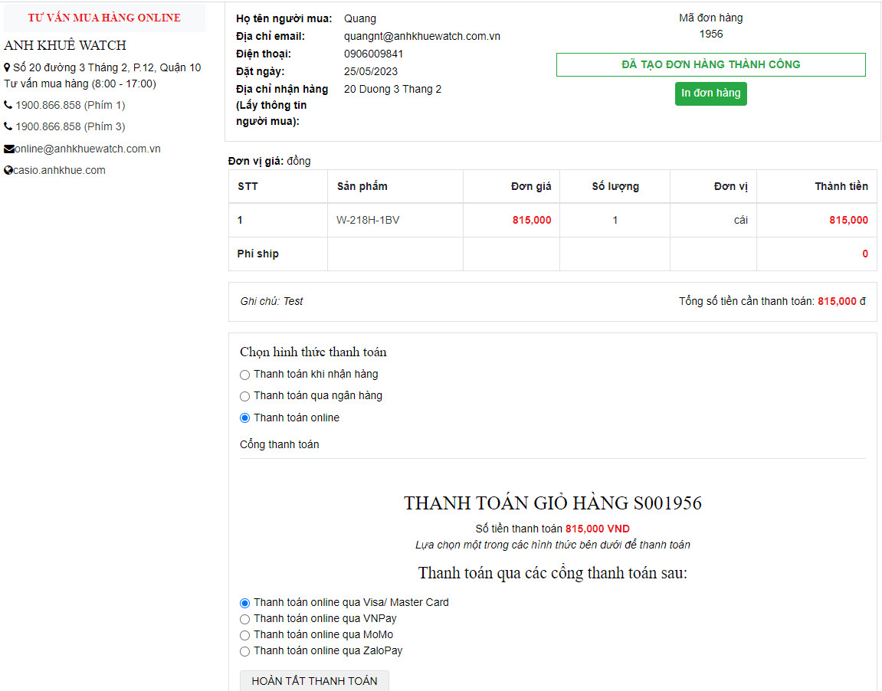Click the Chọn hình thức thanh toán heading

[x=313, y=352]
